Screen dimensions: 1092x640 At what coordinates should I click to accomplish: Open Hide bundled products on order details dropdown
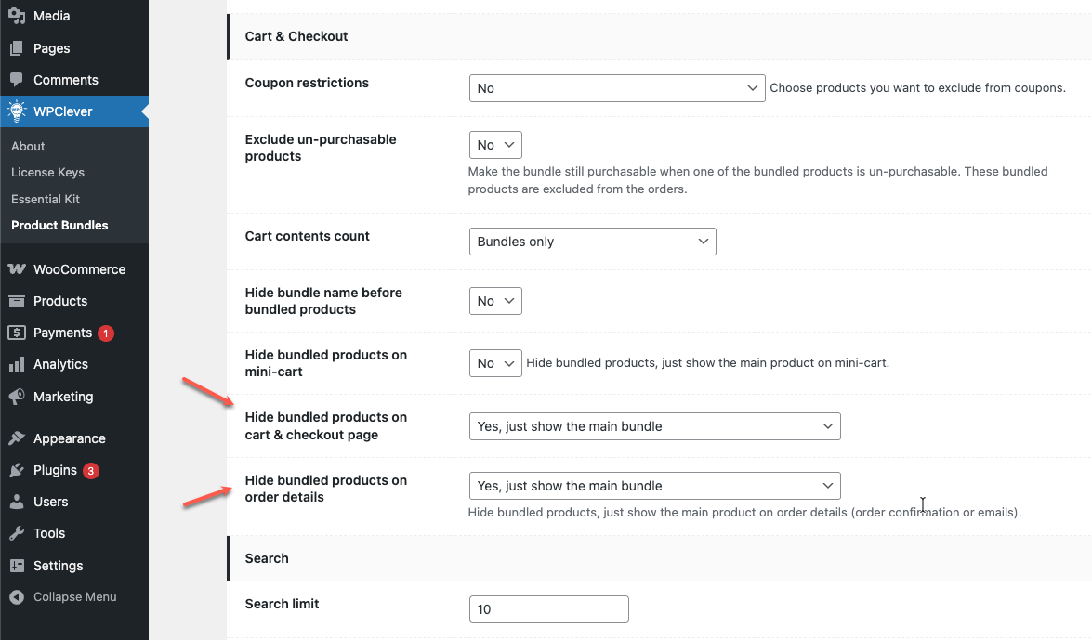[654, 486]
